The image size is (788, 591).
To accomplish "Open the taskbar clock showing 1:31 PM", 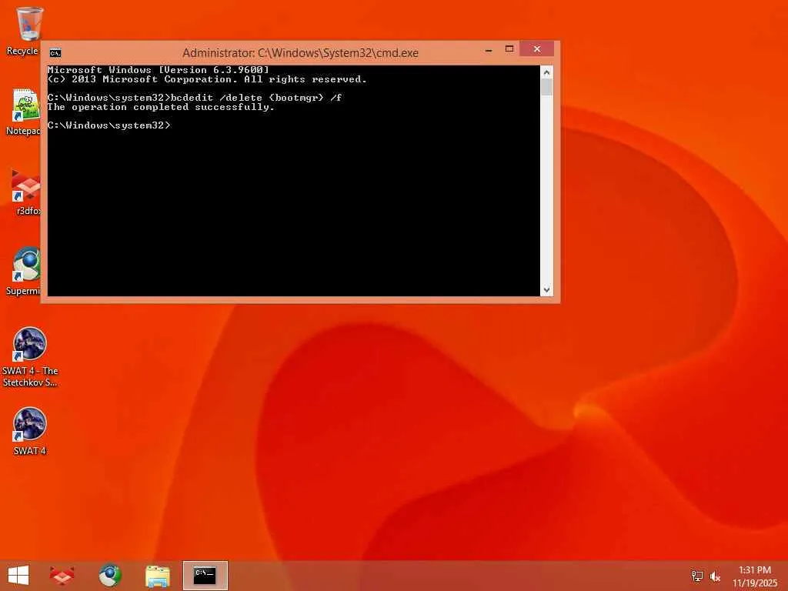I will point(755,576).
